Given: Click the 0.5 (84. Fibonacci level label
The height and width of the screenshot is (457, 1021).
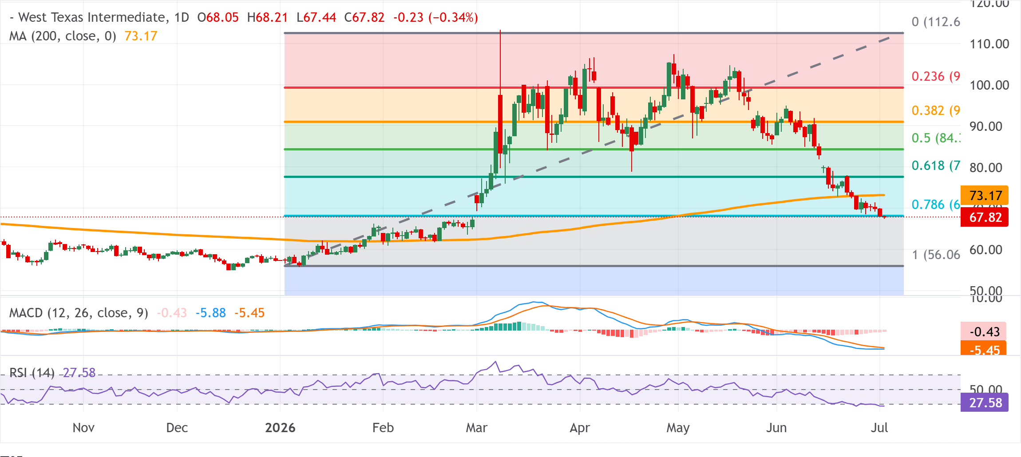Looking at the screenshot, I should coord(936,138).
